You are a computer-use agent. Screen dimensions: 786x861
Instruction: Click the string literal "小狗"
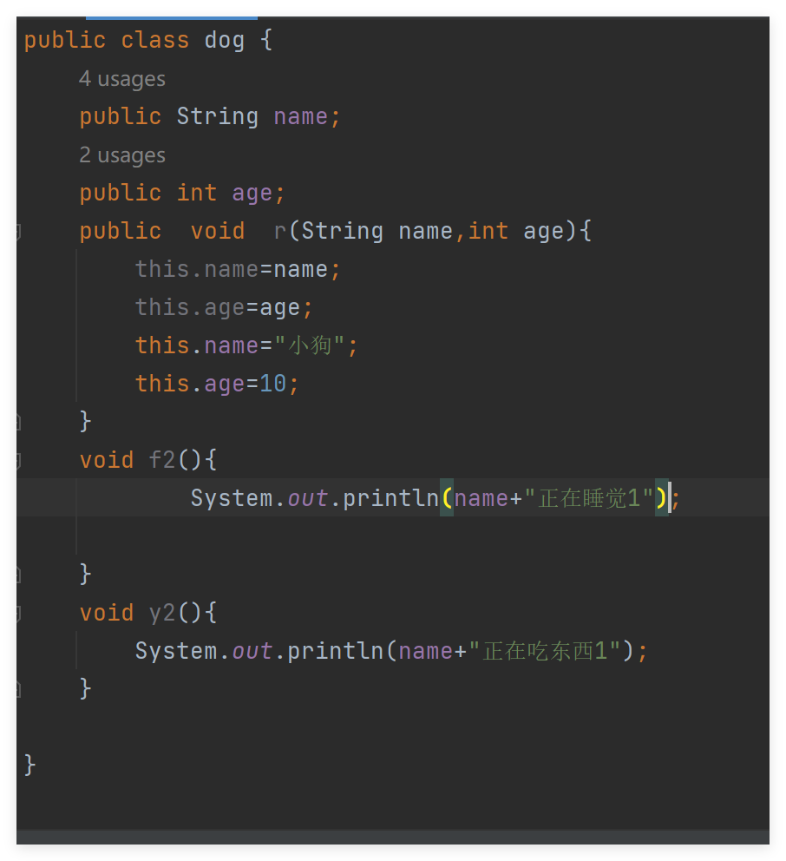(310, 345)
